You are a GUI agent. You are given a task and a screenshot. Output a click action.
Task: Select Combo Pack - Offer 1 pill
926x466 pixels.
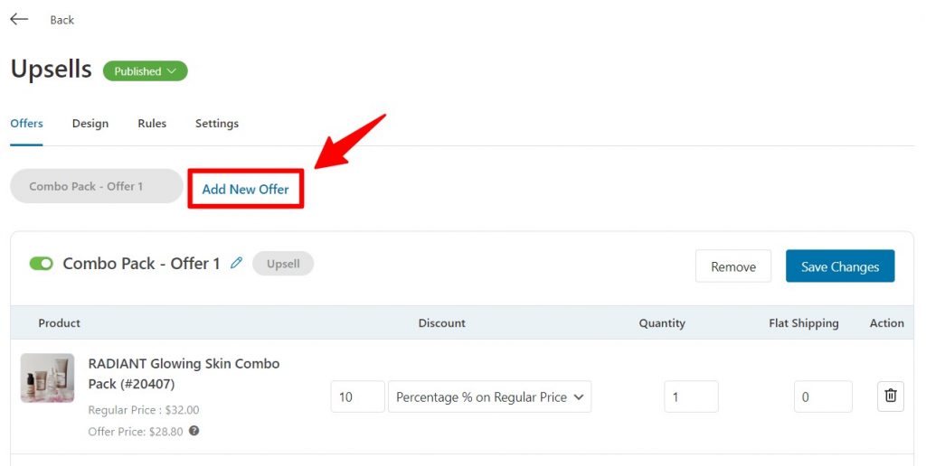click(97, 186)
